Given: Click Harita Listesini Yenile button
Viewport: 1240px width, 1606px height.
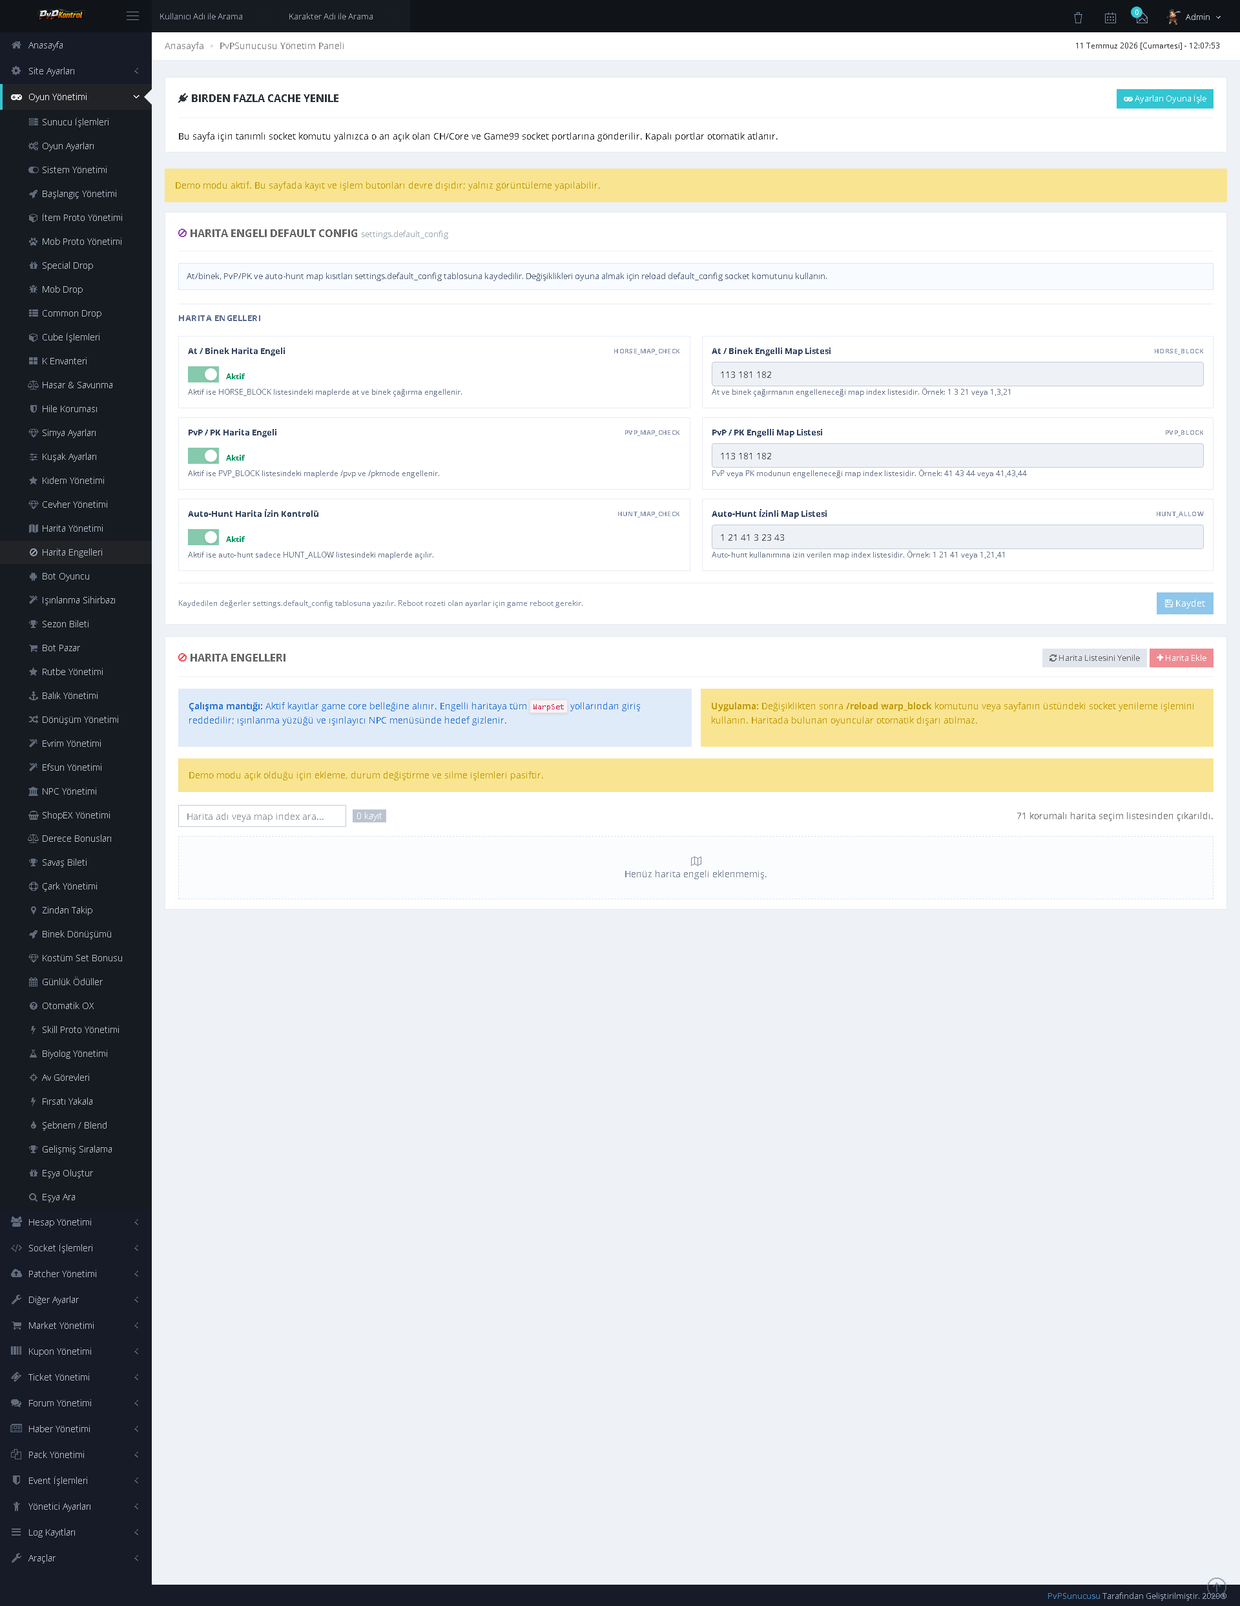Looking at the screenshot, I should (1094, 658).
